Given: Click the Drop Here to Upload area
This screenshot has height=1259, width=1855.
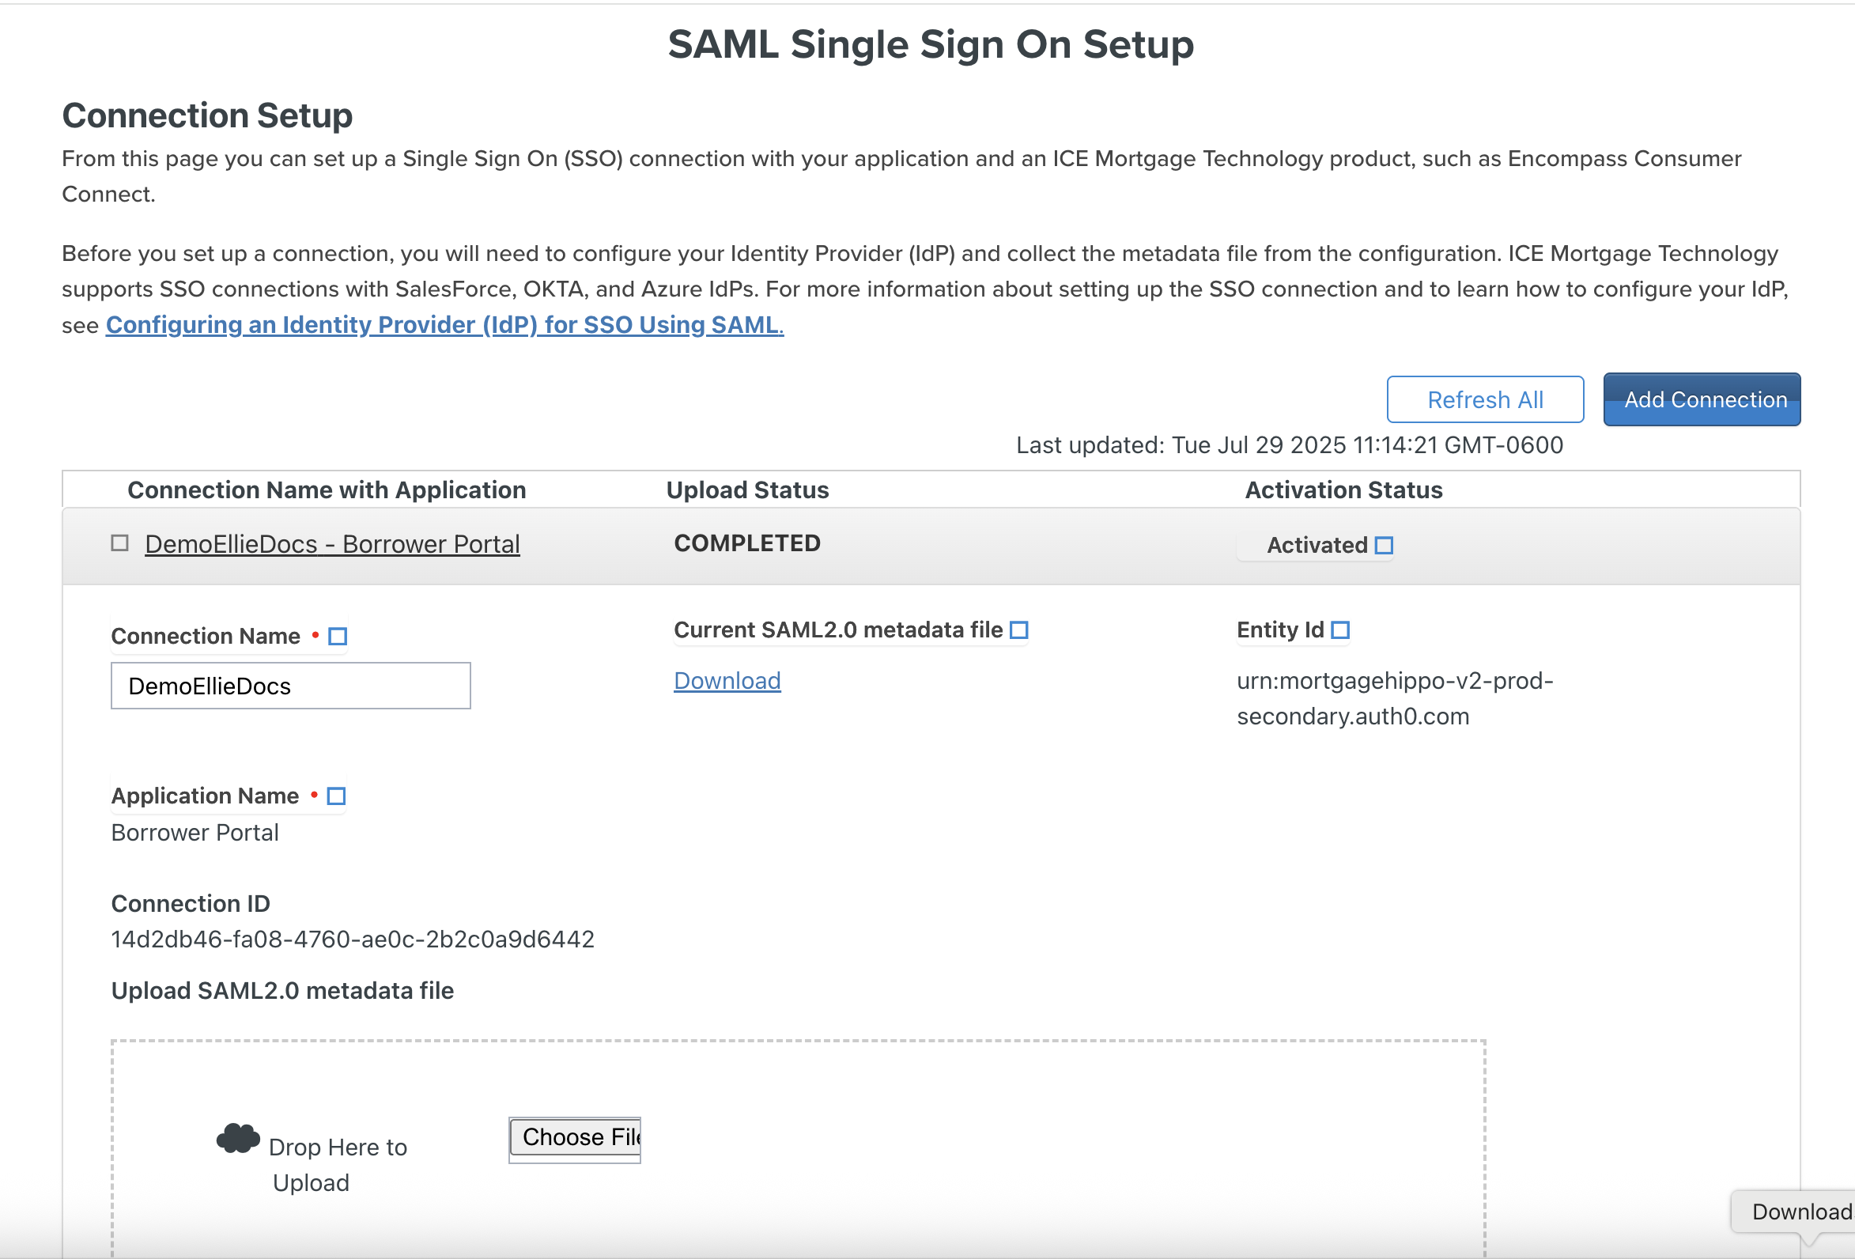Looking at the screenshot, I should [338, 1164].
